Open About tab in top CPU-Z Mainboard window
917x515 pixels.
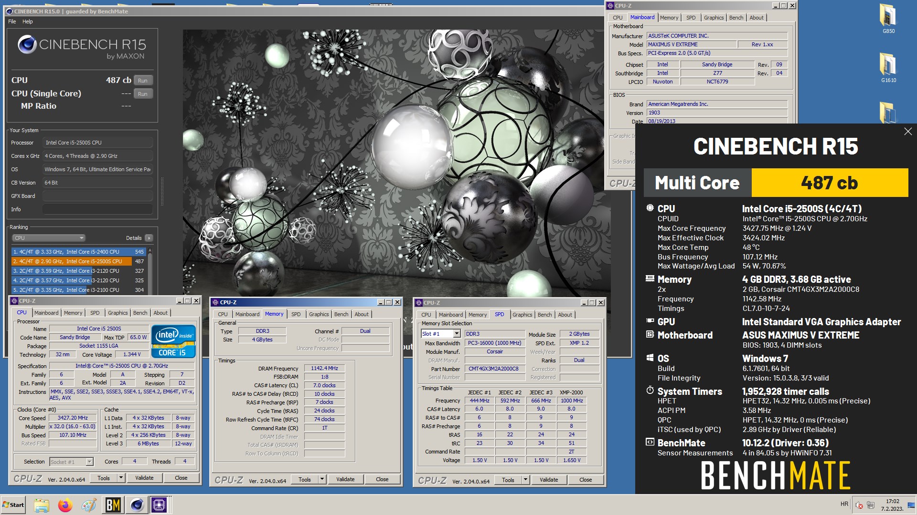[757, 18]
